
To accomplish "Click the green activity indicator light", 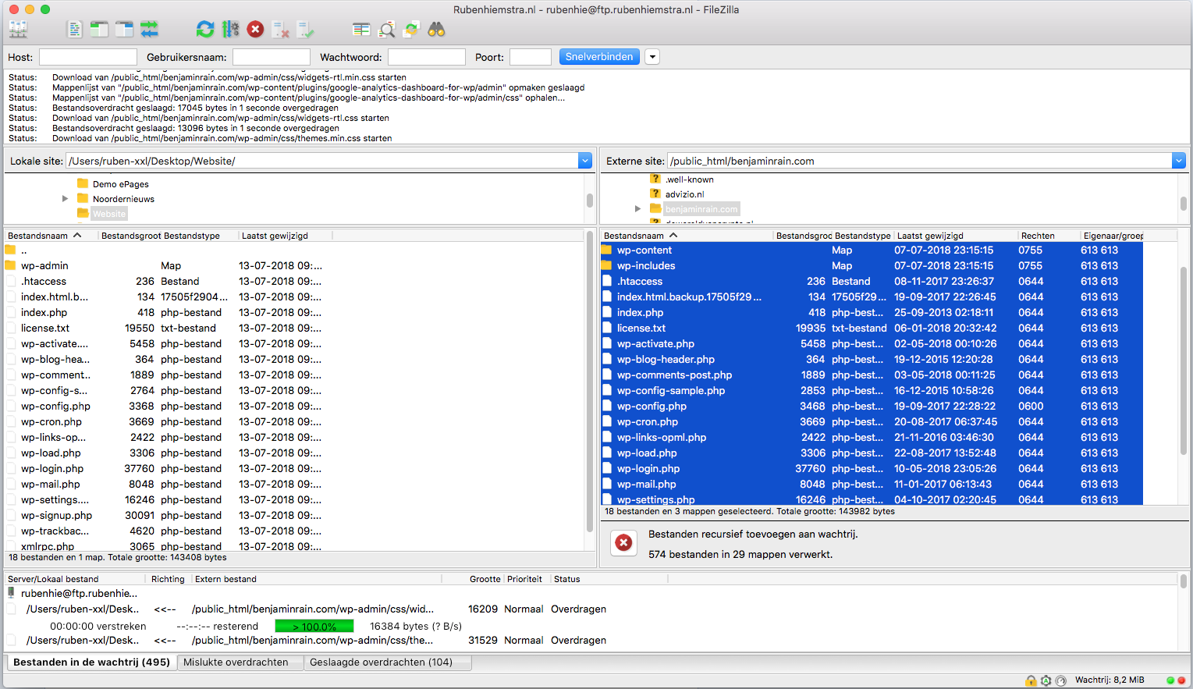I will [x=1170, y=680].
